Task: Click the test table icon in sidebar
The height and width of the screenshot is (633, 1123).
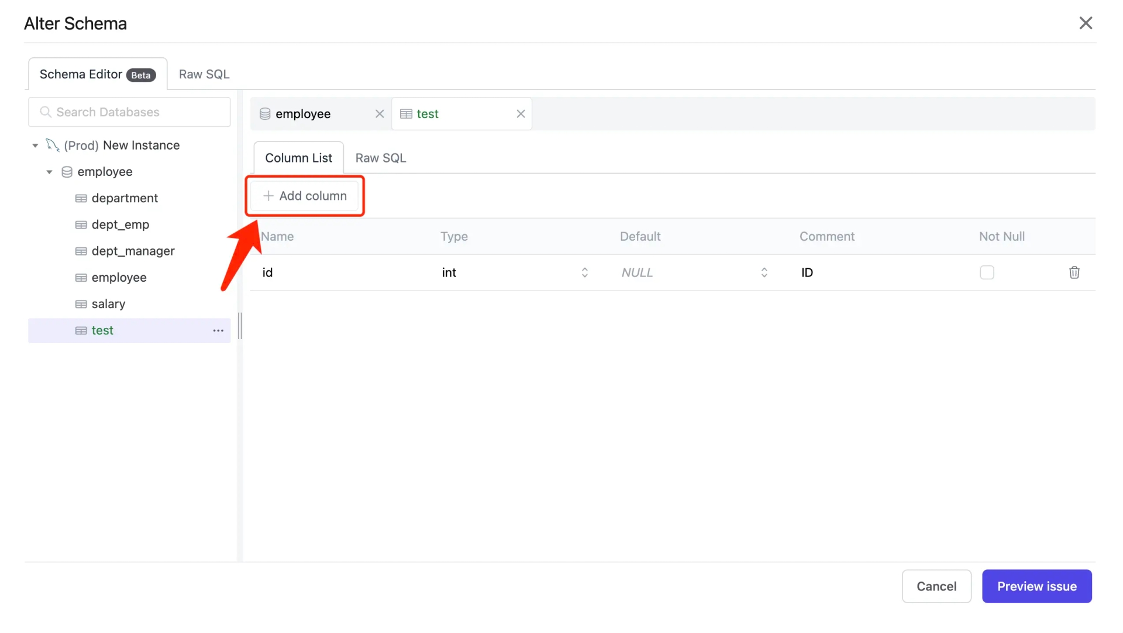Action: [81, 331]
